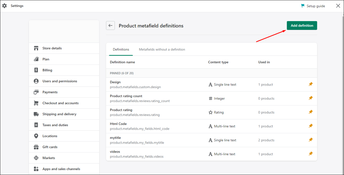This screenshot has width=344, height=175.
Task: Click 'product.metafields.my_fields.html_code' text
Action: (140, 129)
